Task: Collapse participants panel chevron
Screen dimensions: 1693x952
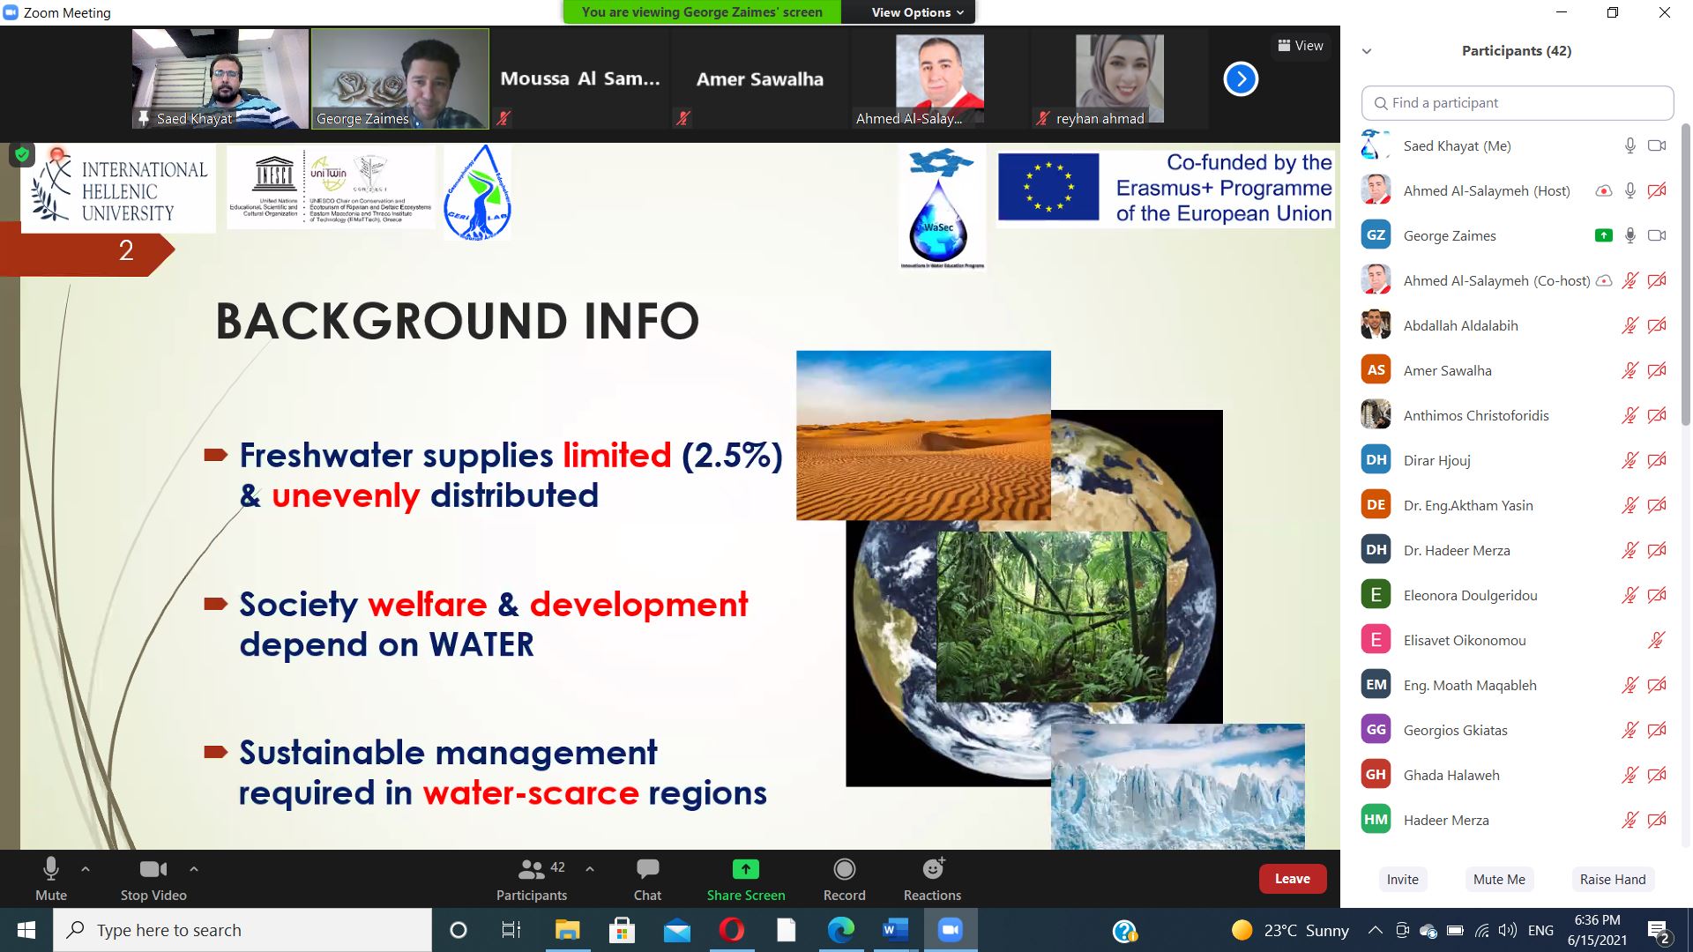Action: click(x=1367, y=51)
